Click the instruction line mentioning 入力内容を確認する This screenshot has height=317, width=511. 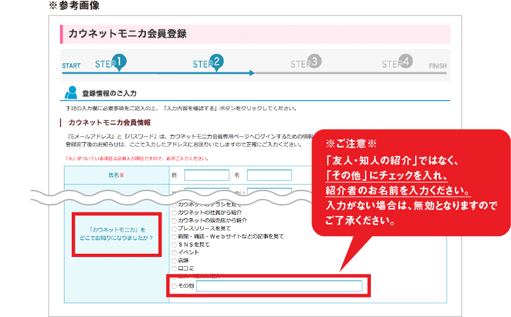coord(181,108)
